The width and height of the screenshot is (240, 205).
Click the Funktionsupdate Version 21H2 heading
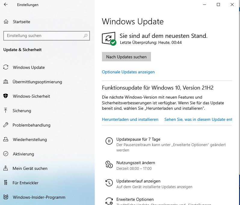point(158,88)
